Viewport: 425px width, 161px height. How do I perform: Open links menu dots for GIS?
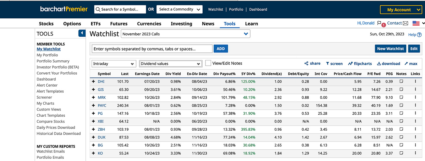(415, 90)
